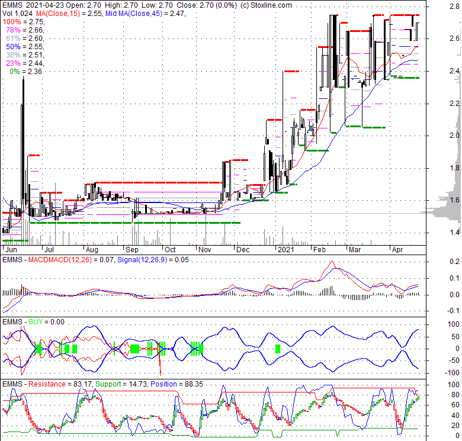The width and height of the screenshot is (462, 441).
Task: Click the Jul label on time axis
Action: (x=49, y=250)
